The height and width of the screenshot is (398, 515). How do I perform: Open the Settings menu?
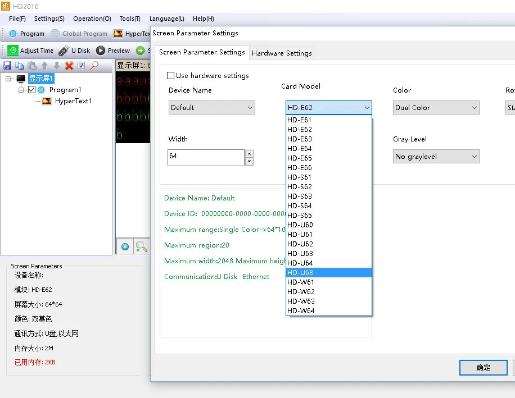49,19
